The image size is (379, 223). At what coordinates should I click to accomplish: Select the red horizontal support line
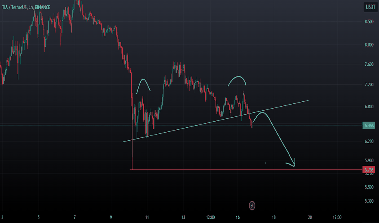246,169
